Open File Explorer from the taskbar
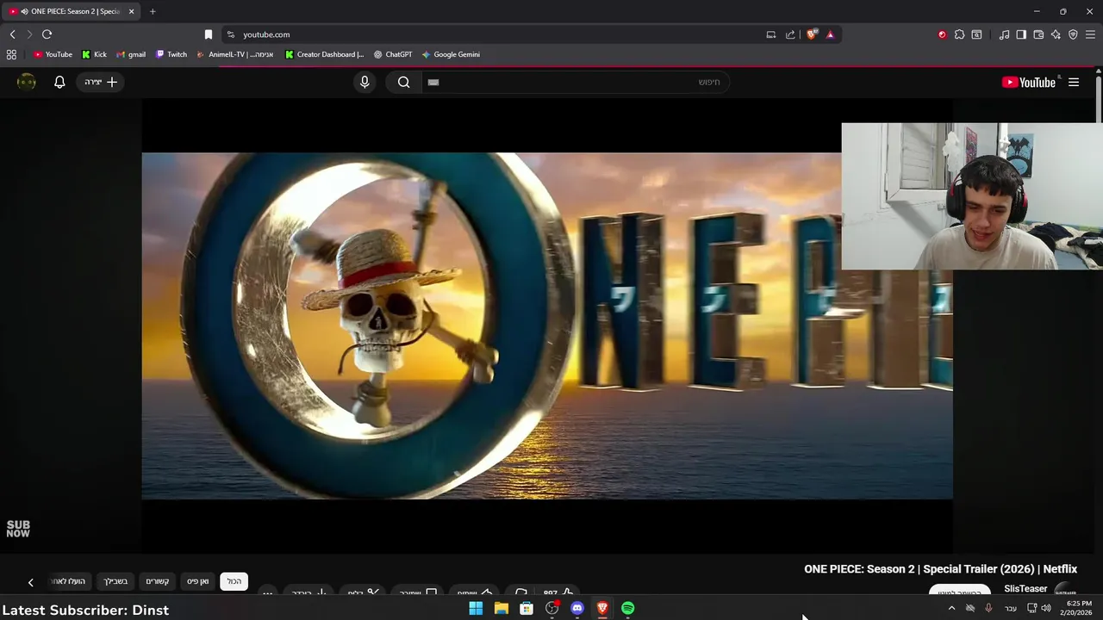Viewport: 1103px width, 620px height. (x=501, y=609)
